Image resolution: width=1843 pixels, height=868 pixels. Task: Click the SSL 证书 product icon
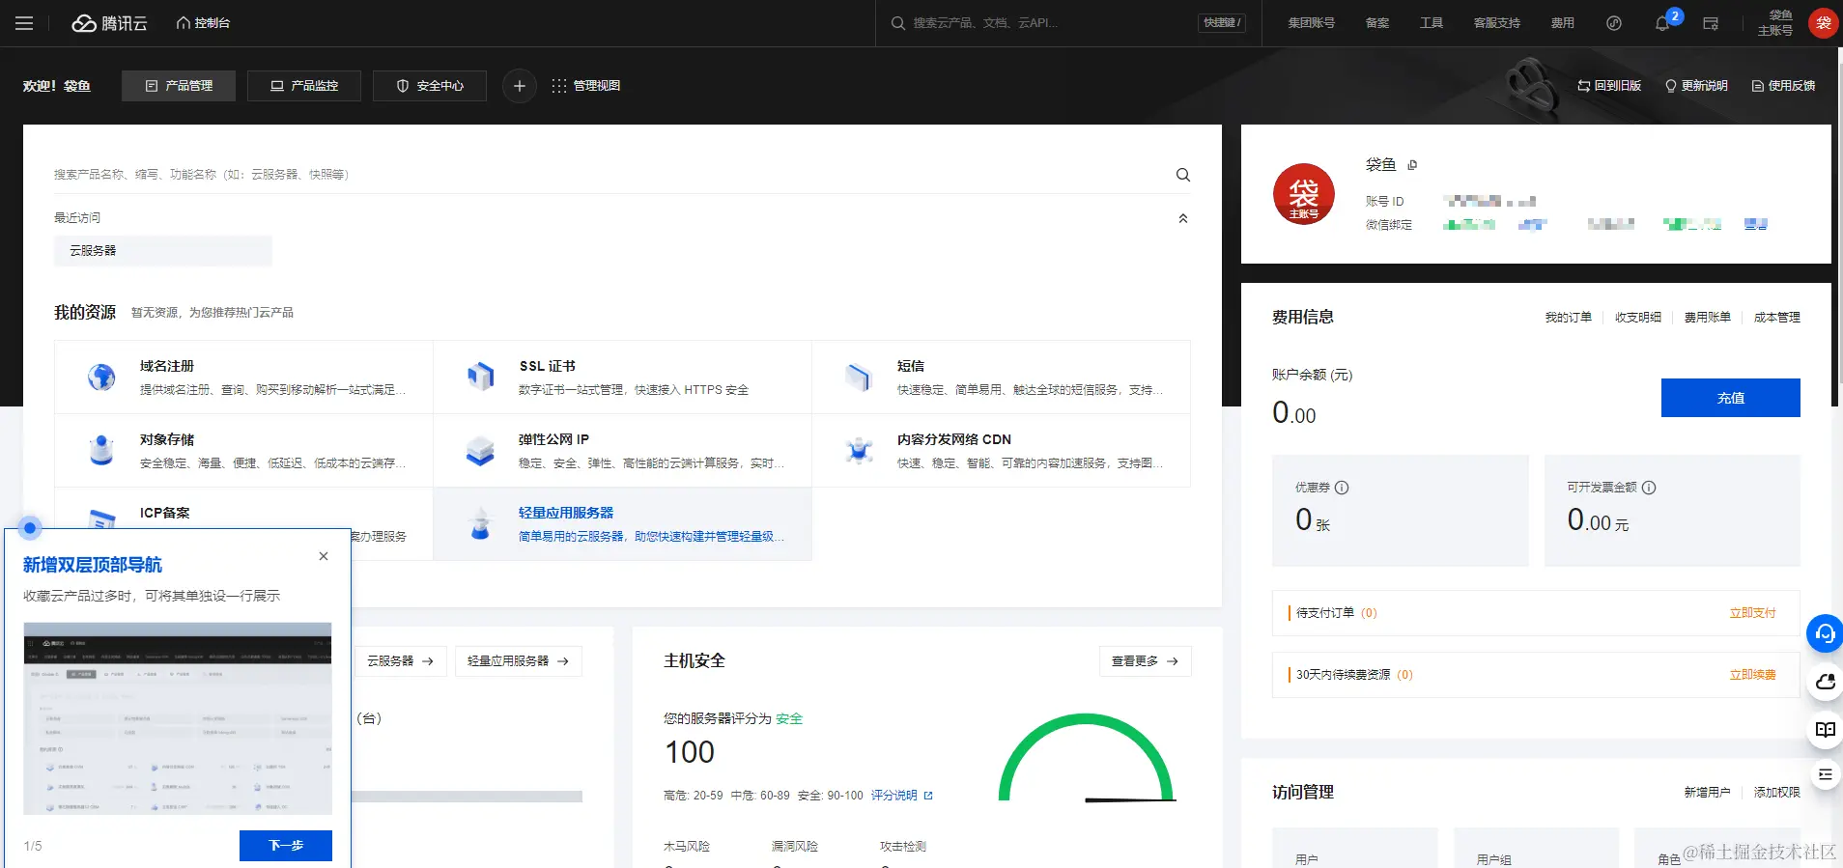tap(480, 378)
